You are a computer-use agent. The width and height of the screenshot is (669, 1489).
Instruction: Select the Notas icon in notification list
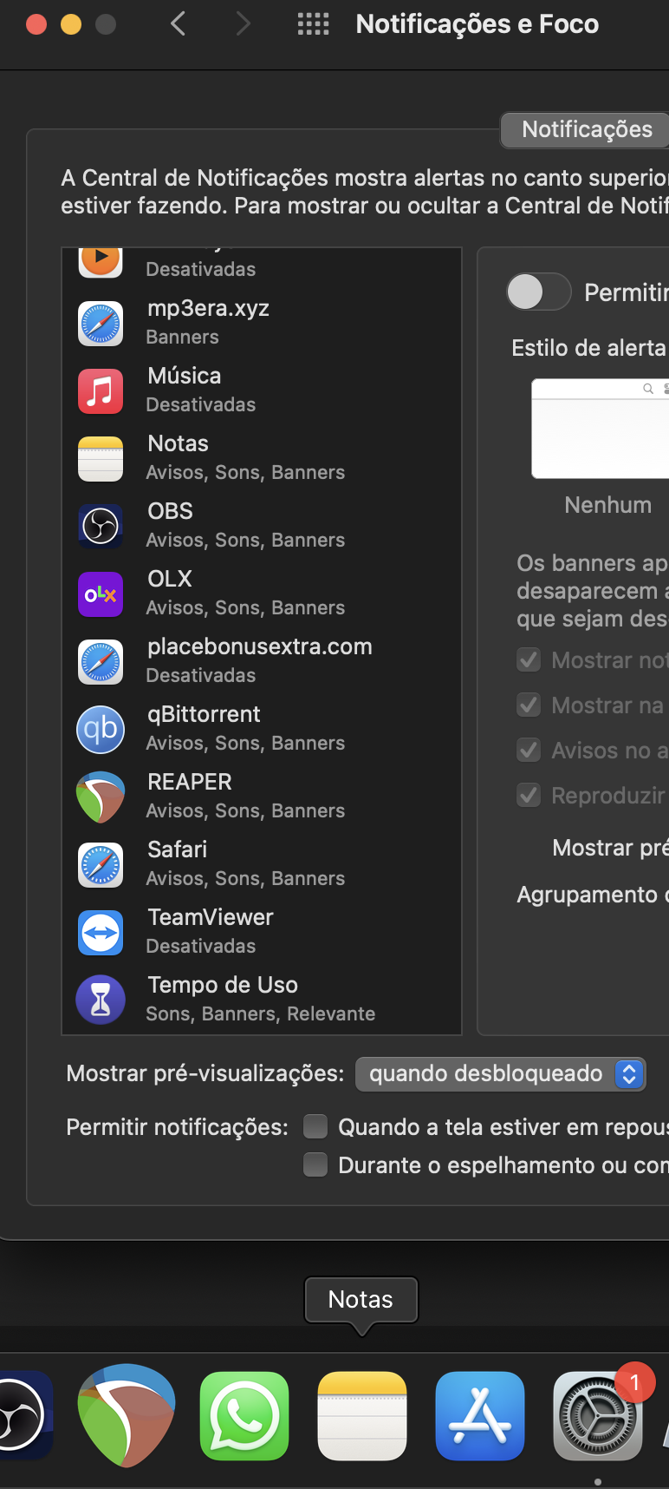tap(101, 459)
